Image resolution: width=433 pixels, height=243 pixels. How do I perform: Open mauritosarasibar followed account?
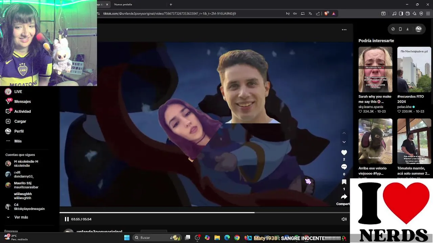click(x=22, y=185)
